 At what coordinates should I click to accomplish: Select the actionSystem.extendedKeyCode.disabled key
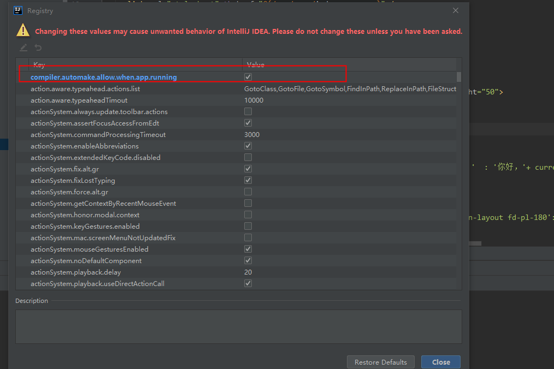(x=96, y=158)
